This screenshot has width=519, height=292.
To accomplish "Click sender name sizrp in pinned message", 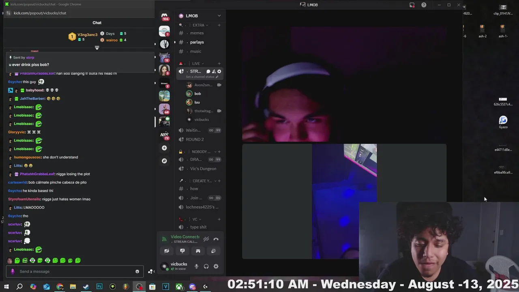I will point(30,58).
